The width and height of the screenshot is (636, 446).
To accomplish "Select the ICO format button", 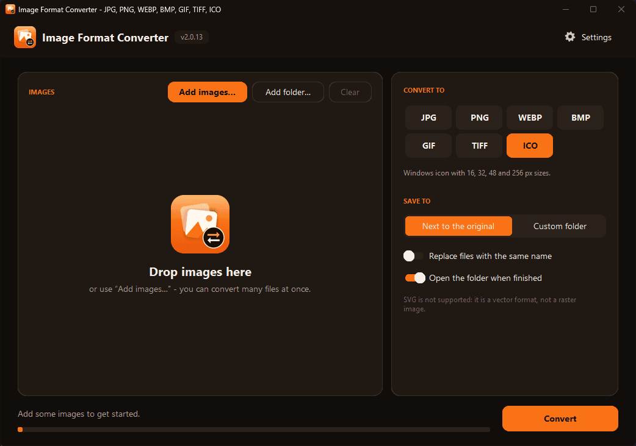I will 530,146.
